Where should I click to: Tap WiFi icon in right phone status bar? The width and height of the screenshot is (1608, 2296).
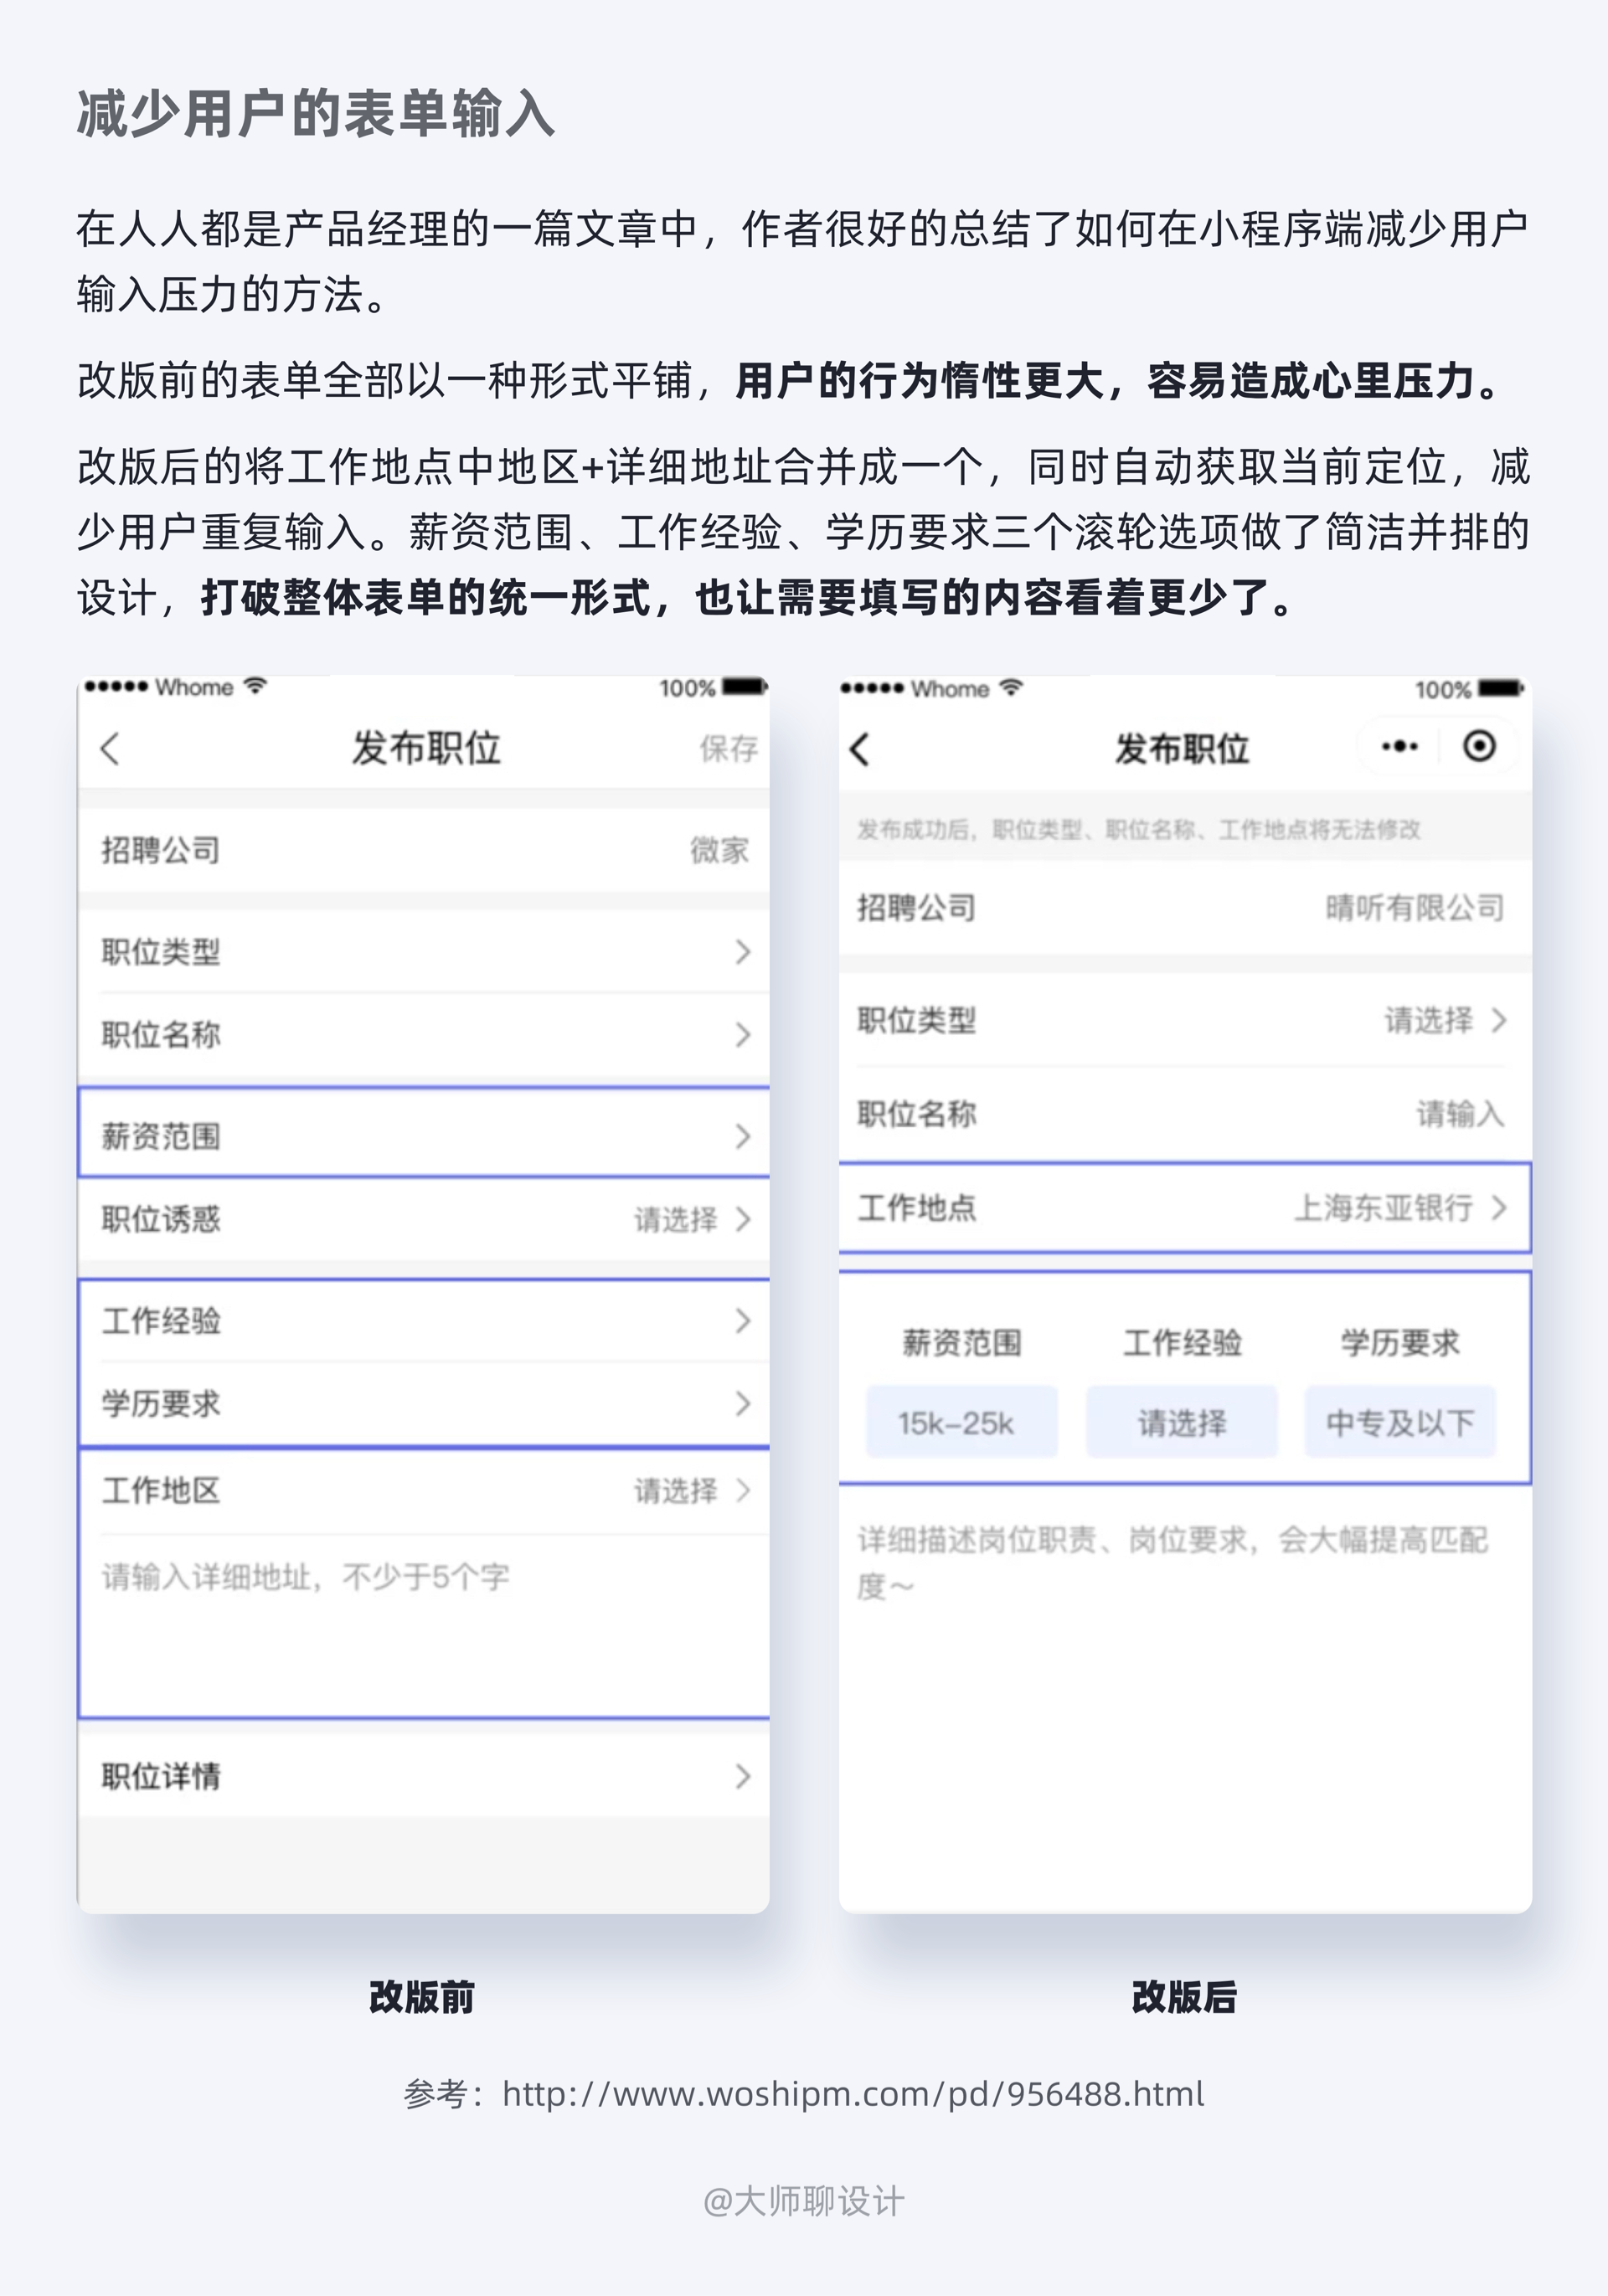1011,688
